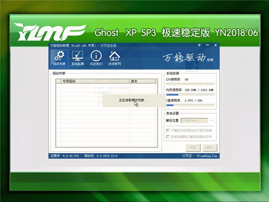Click the 驱动包: 6.6.2016.0114 status text
The height and width of the screenshot is (202, 269).
(101, 156)
